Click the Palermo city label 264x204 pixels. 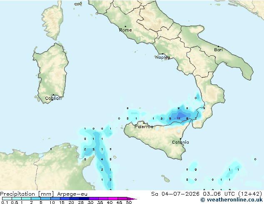(x=144, y=127)
